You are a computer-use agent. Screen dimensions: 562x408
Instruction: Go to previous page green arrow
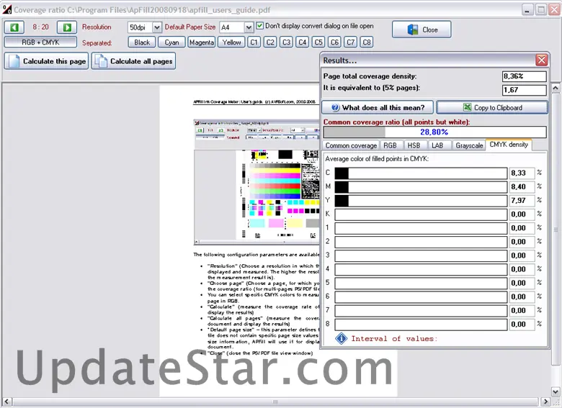point(14,27)
